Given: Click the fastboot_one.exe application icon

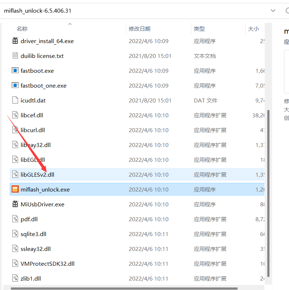Looking at the screenshot, I should coord(15,85).
